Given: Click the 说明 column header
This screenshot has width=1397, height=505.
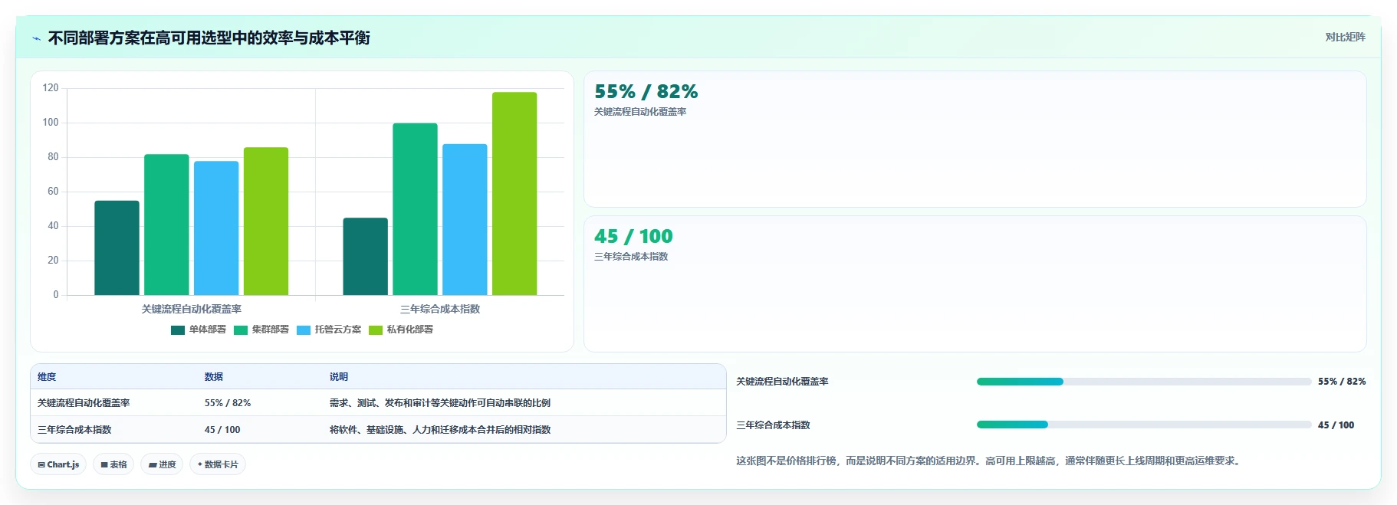Looking at the screenshot, I should 338,377.
